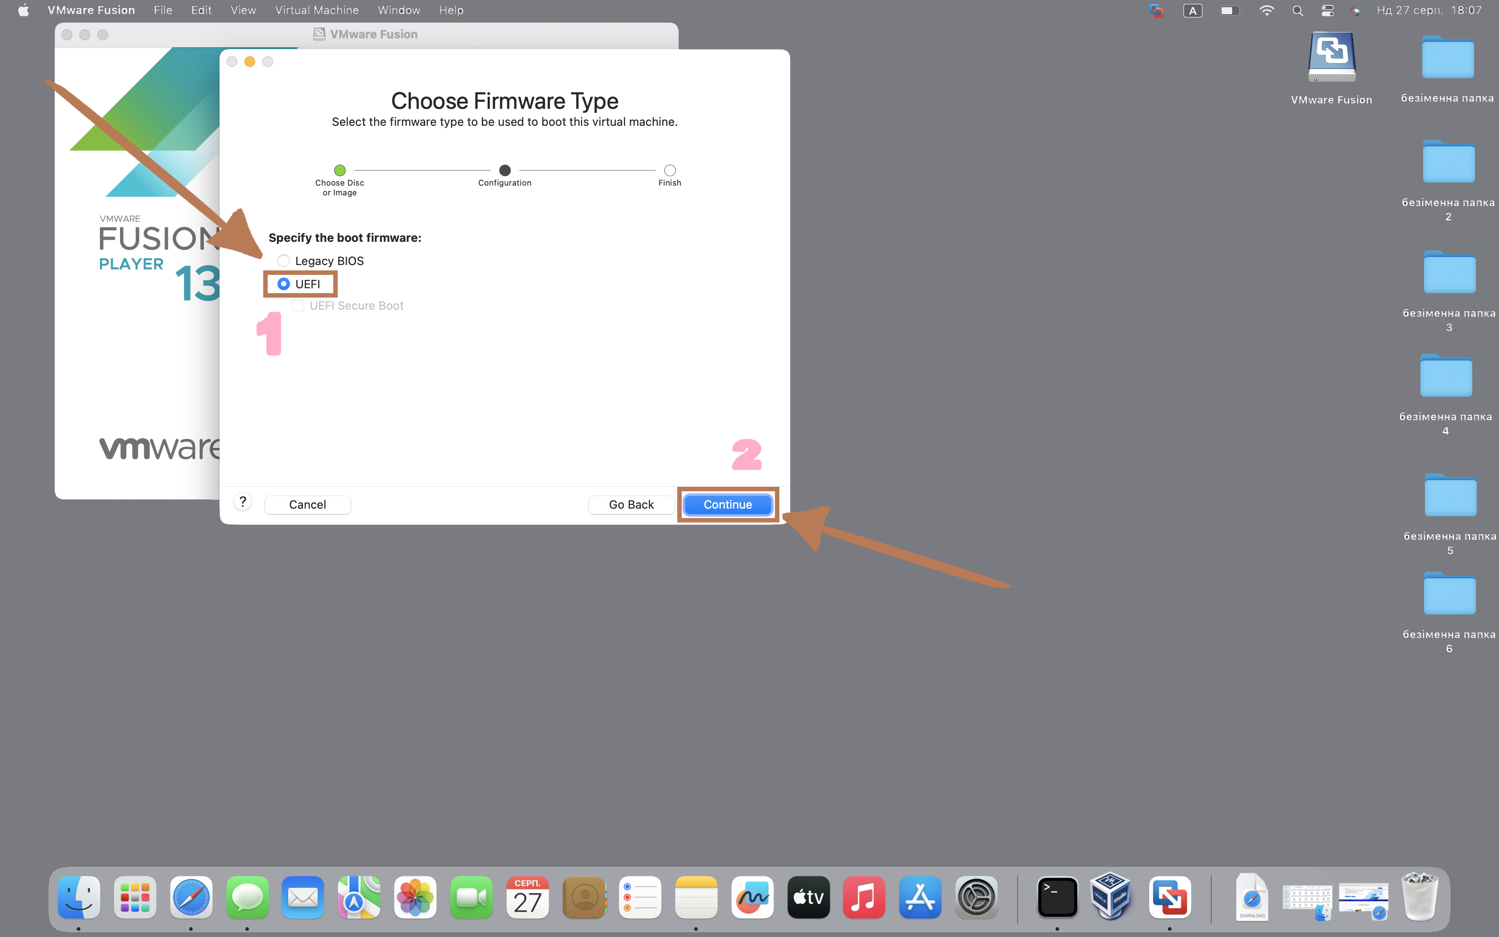Open Finder from the Dock

79,897
